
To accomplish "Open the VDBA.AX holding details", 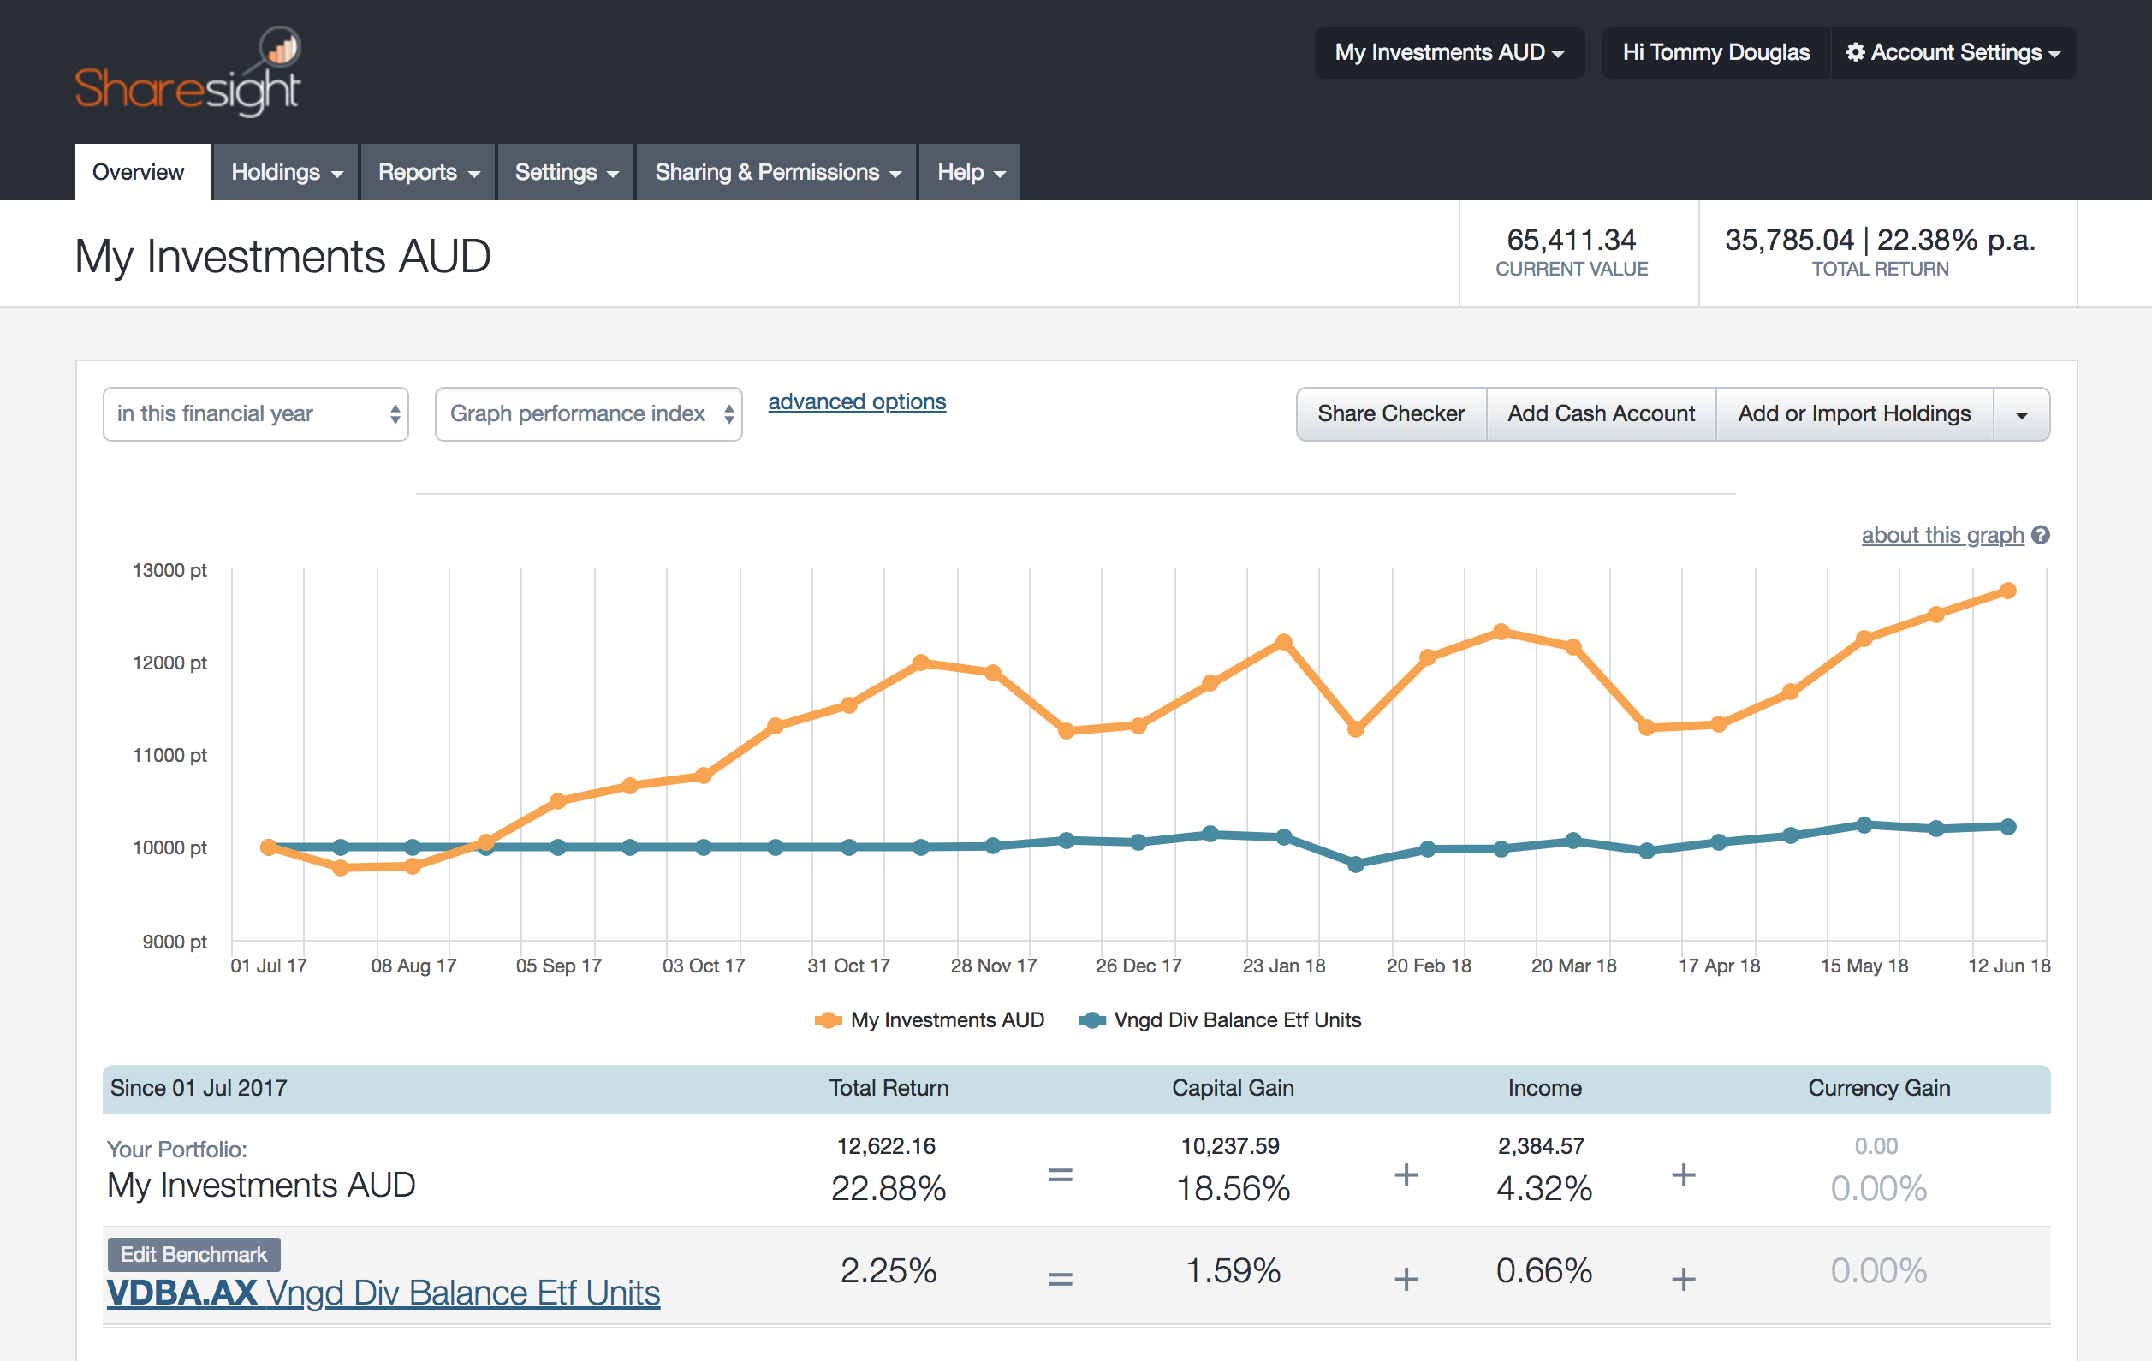I will [x=182, y=1293].
